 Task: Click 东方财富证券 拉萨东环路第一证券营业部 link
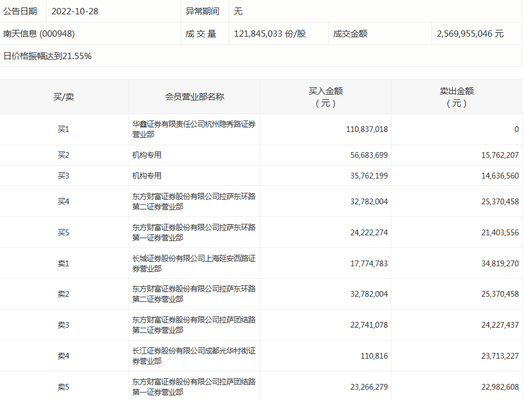(194, 232)
